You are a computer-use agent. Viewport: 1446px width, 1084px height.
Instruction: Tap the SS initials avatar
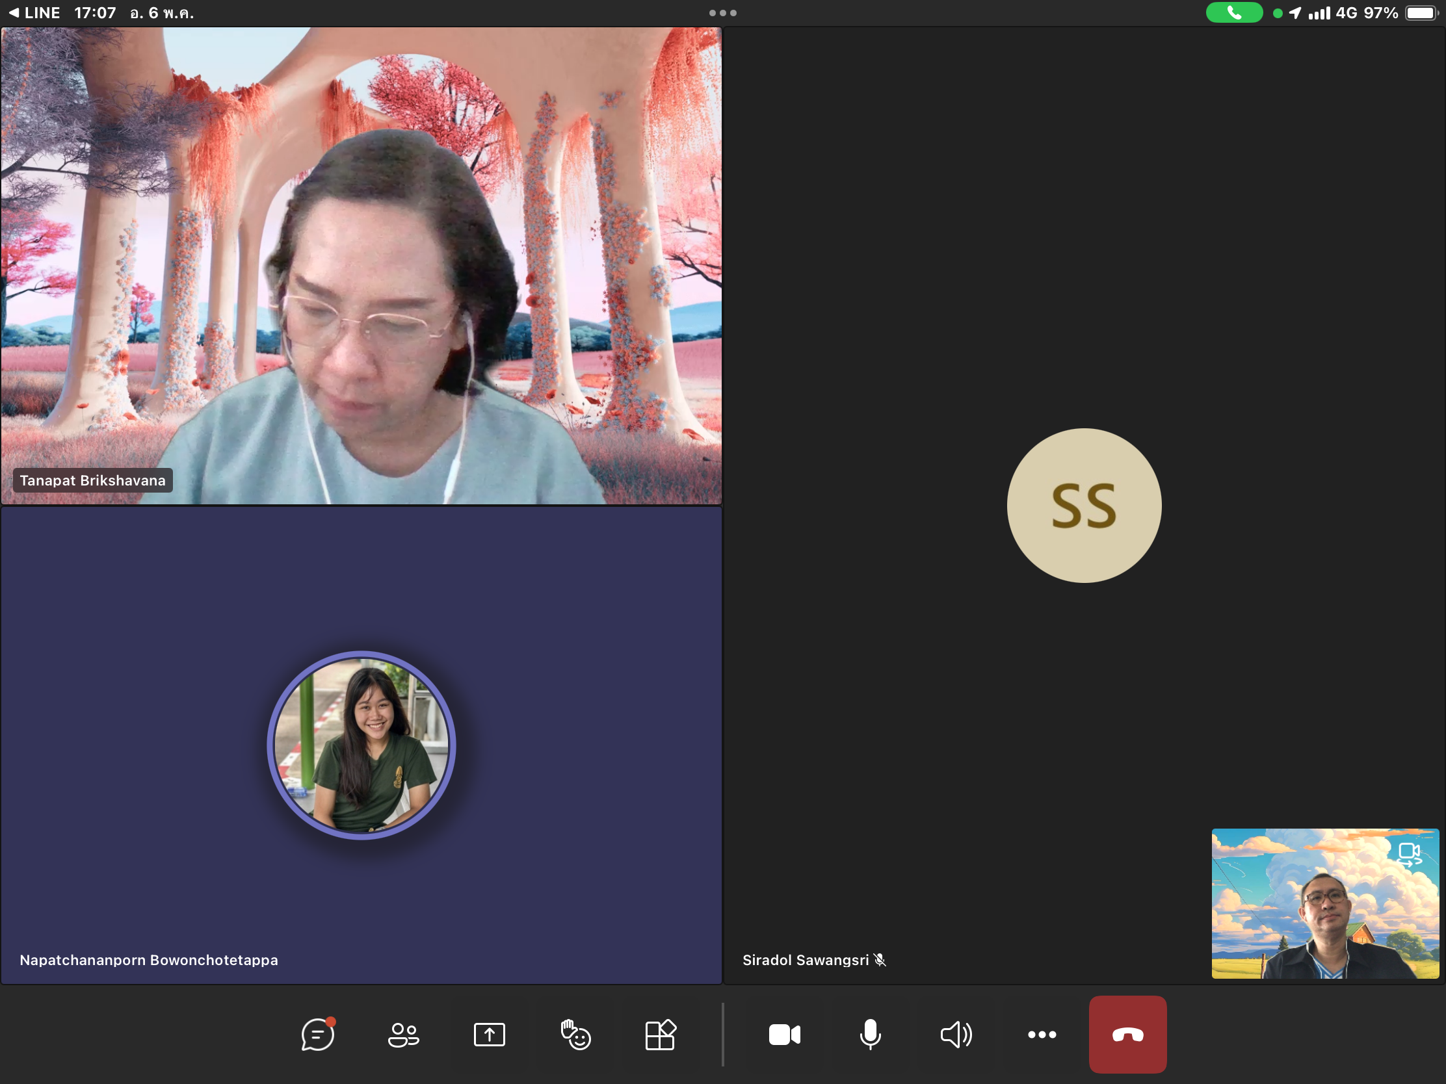click(1084, 505)
